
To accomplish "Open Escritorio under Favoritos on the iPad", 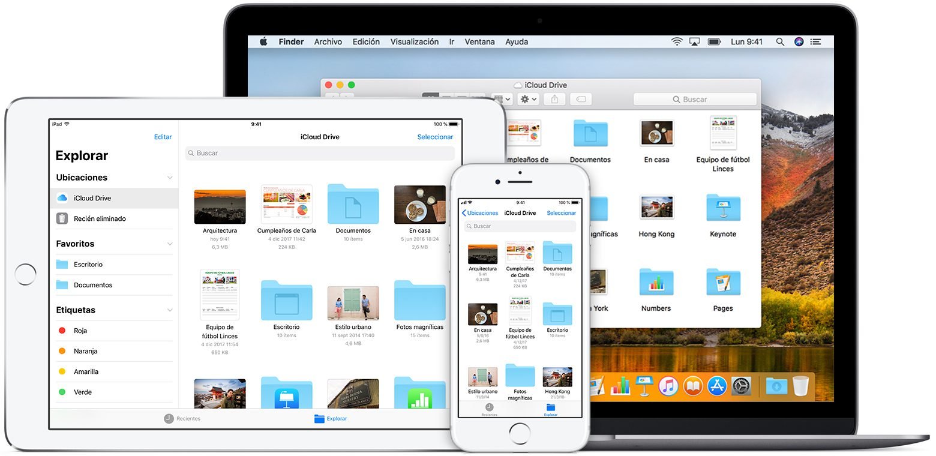I will coord(114,265).
